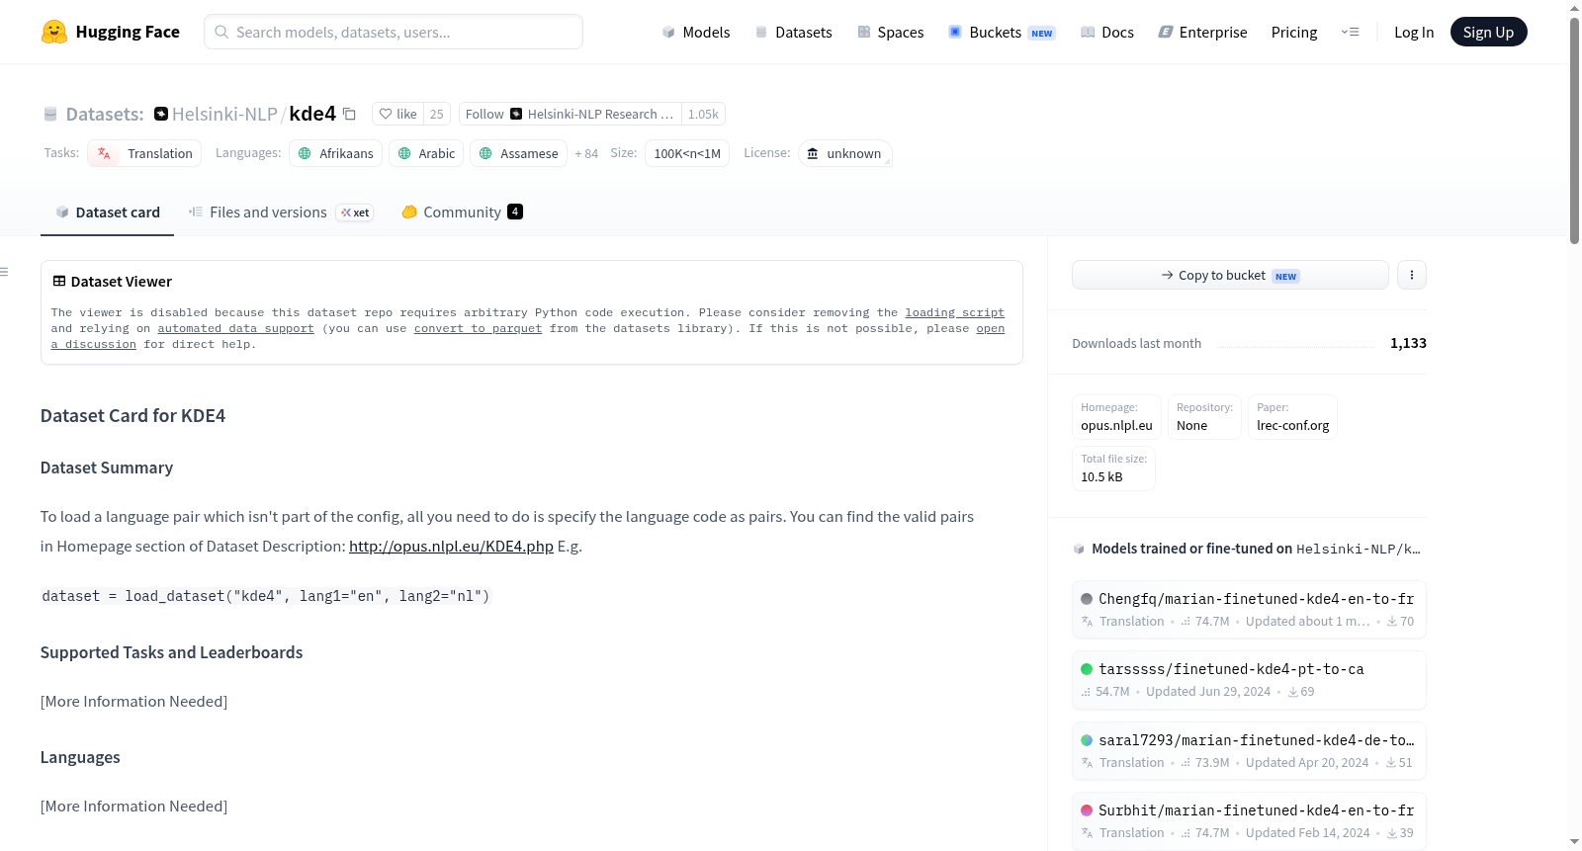Click the Afrikaans globe icon
This screenshot has width=1582, height=851.
point(305,153)
